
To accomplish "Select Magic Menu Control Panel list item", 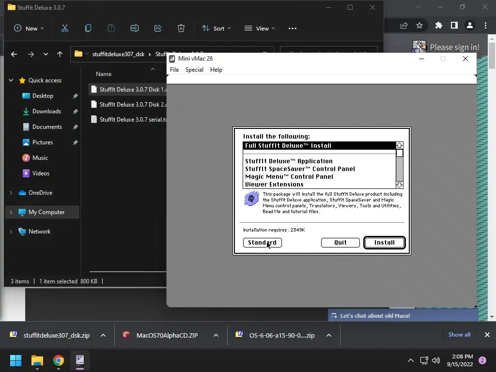I will (319, 176).
